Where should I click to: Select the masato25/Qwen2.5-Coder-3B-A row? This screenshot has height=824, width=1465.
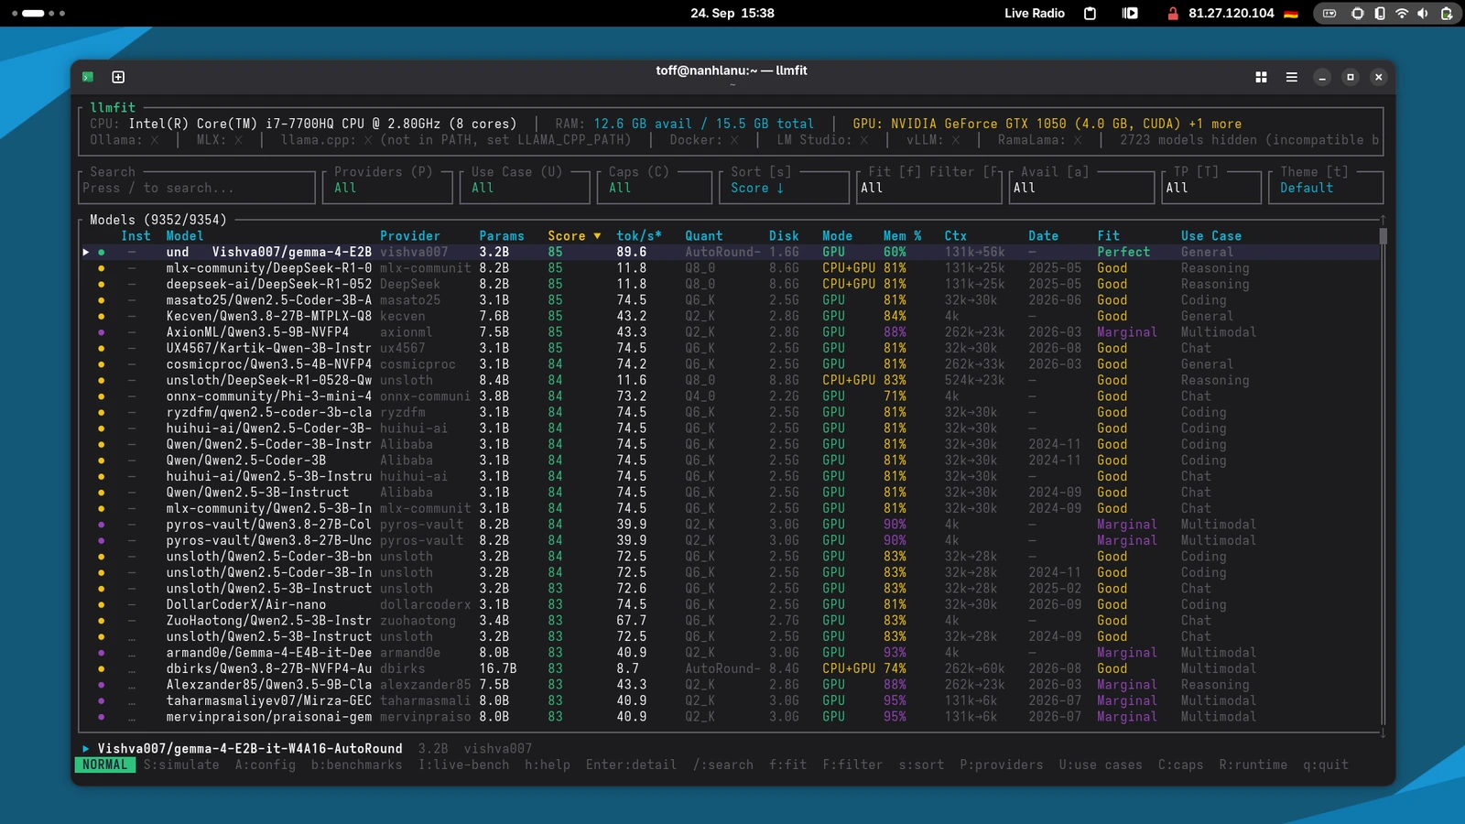click(x=730, y=300)
